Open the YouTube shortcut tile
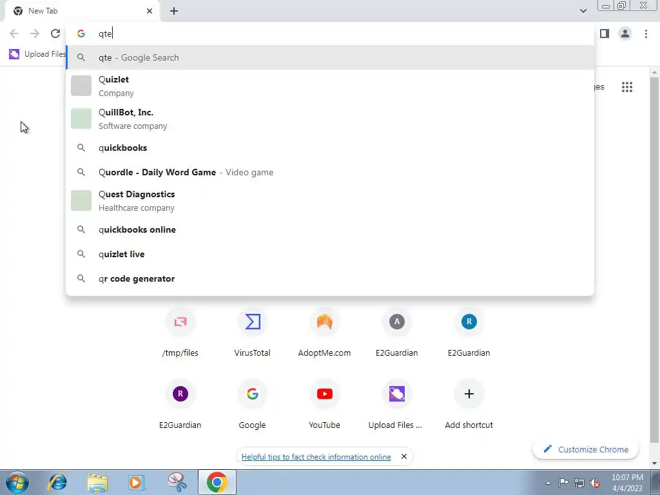 (x=325, y=405)
